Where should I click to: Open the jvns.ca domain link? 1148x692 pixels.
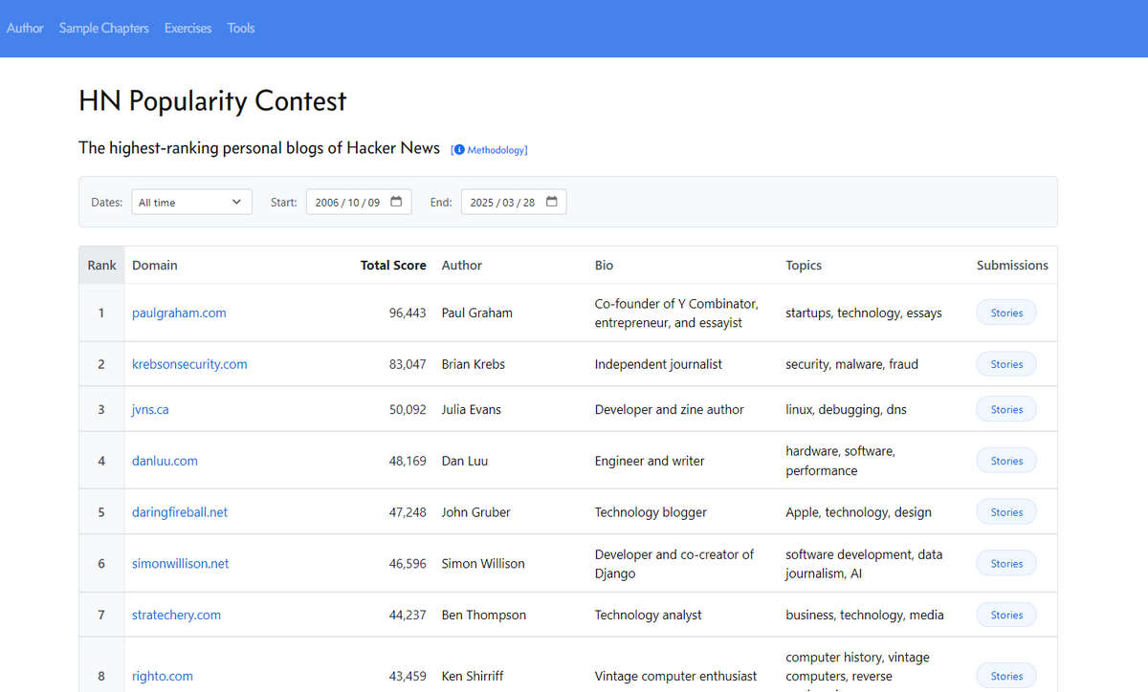coord(150,409)
